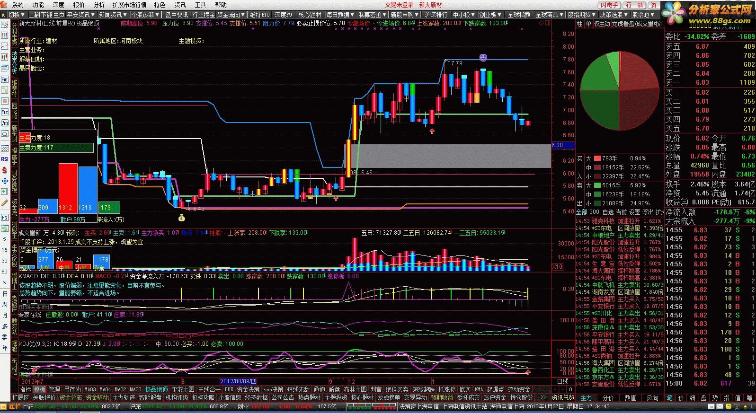Click the 上翻 toolbar button
The width and height of the screenshot is (756, 413).
35,15
